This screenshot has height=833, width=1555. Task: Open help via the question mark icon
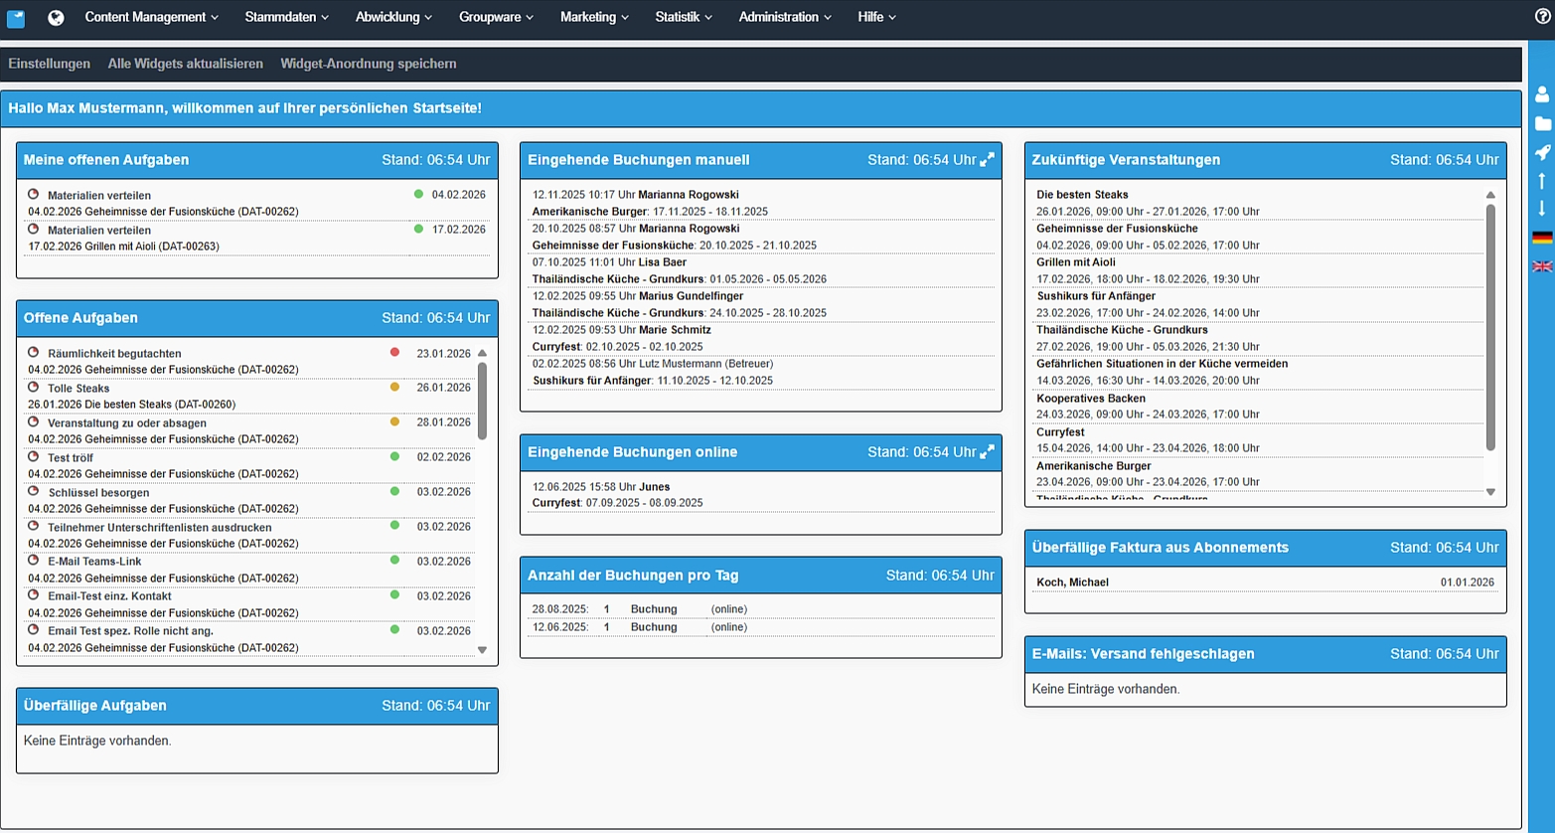[1542, 16]
